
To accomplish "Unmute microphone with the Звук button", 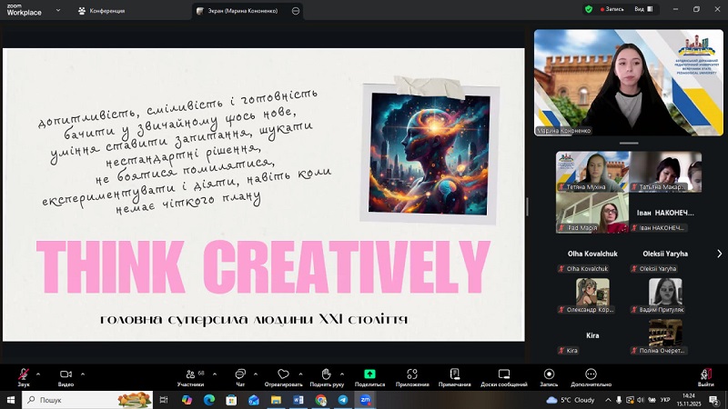I will coord(24,374).
